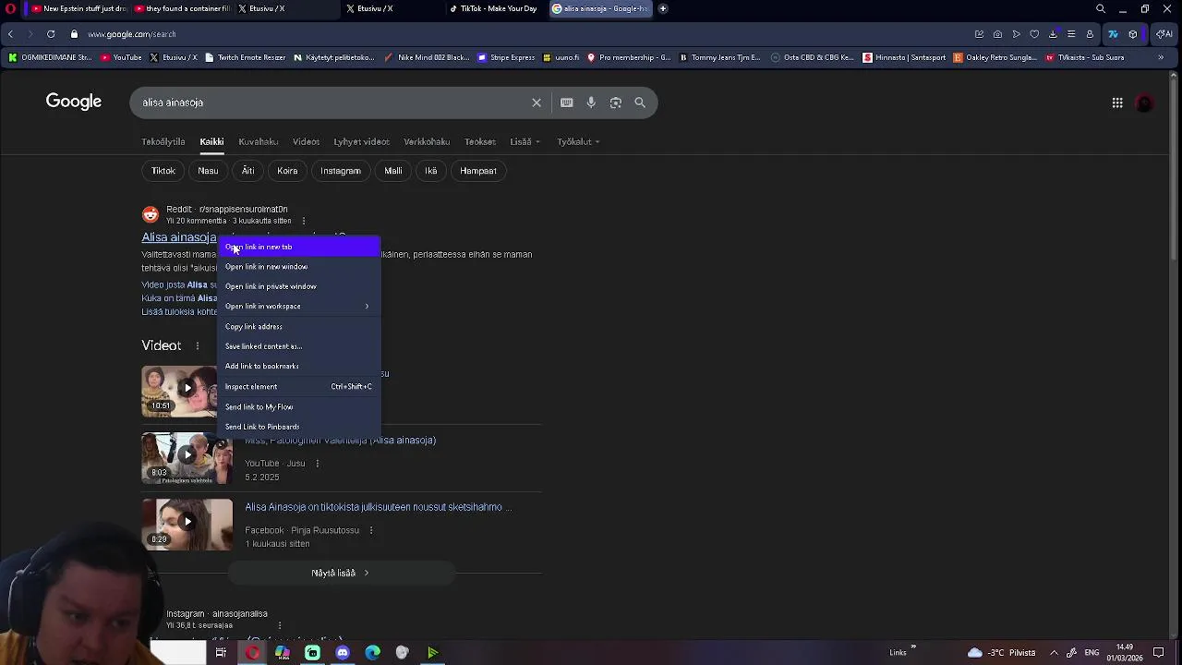The height and width of the screenshot is (665, 1182).
Task: Expand hidden system tray icons
Action: [x=1054, y=653]
